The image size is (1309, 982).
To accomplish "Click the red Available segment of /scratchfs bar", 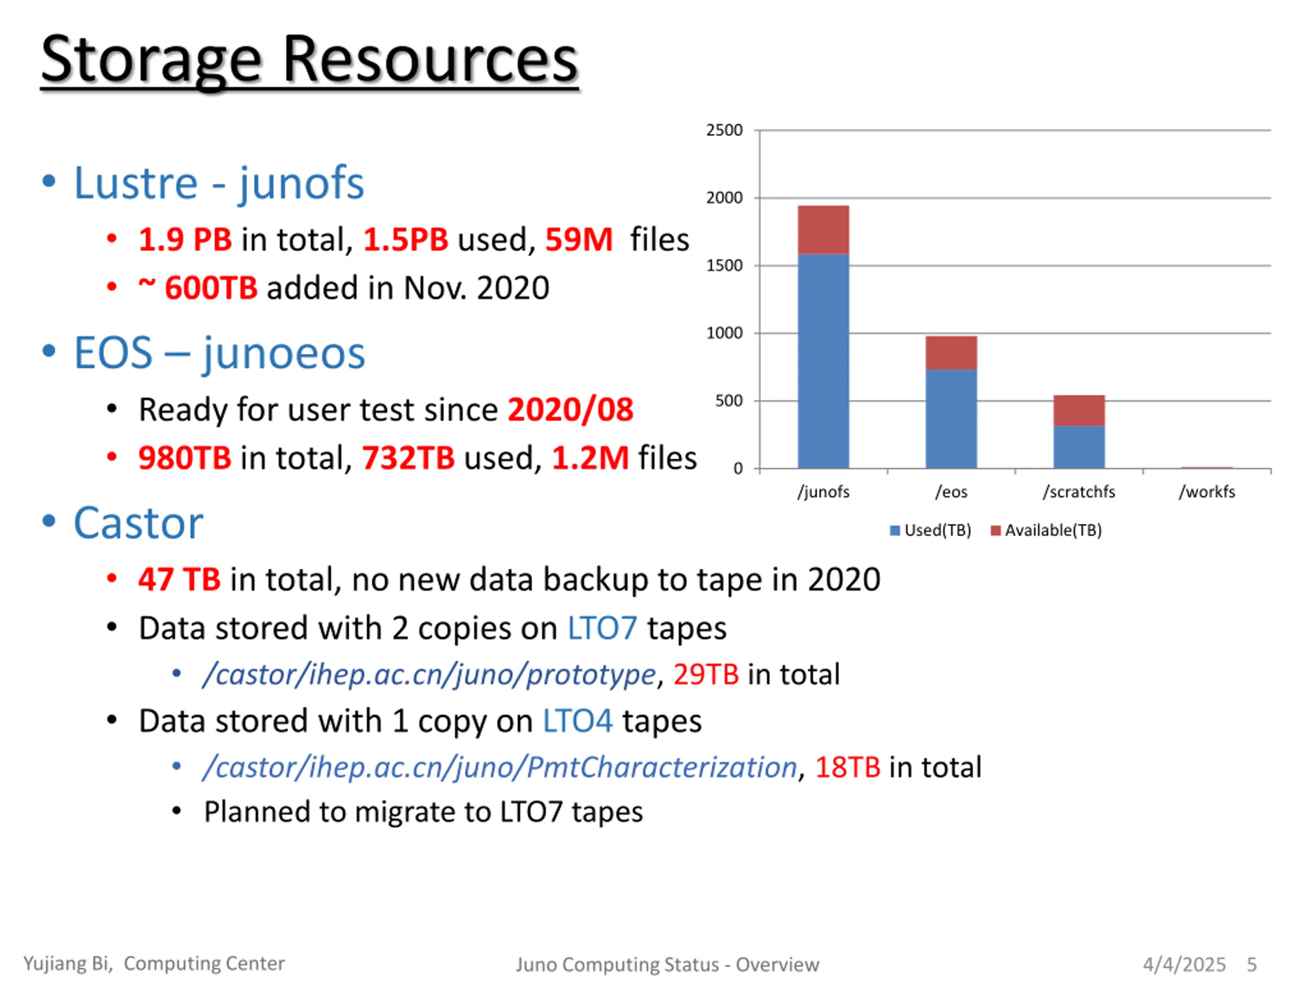I will pyautogui.click(x=1079, y=411).
